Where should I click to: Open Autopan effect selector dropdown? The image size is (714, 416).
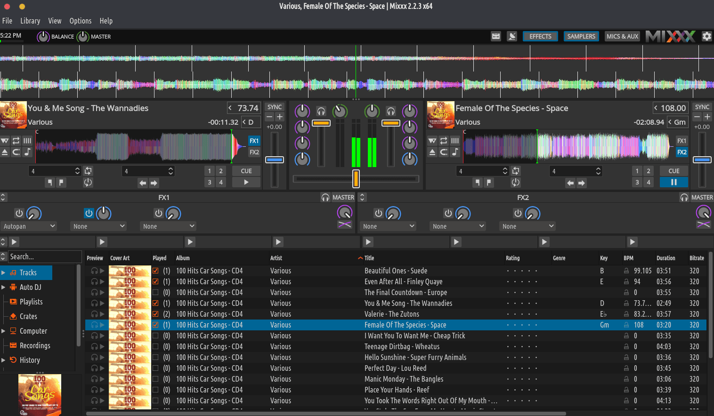pos(28,226)
